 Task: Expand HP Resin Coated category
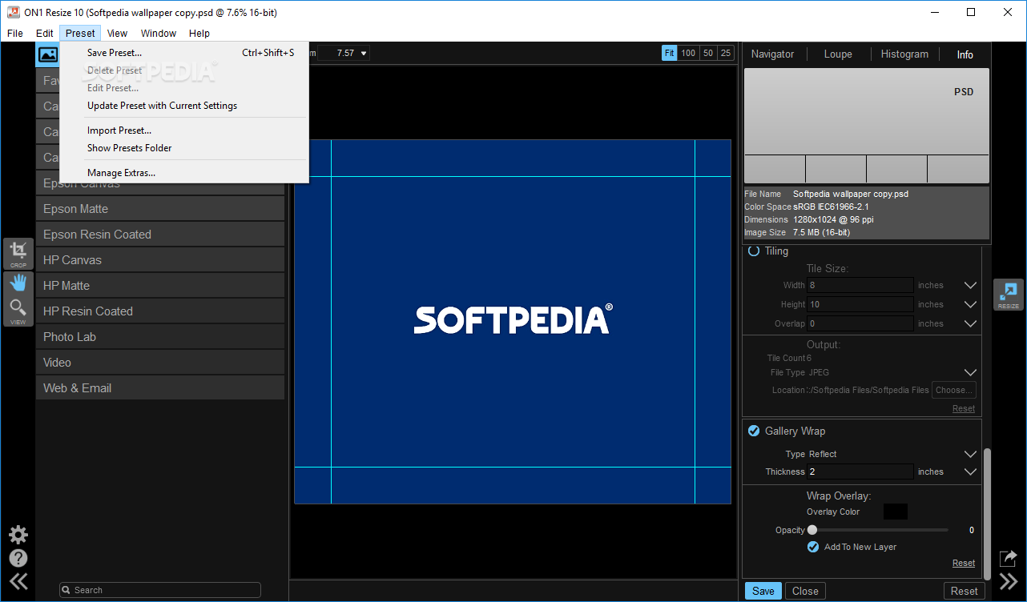[160, 311]
